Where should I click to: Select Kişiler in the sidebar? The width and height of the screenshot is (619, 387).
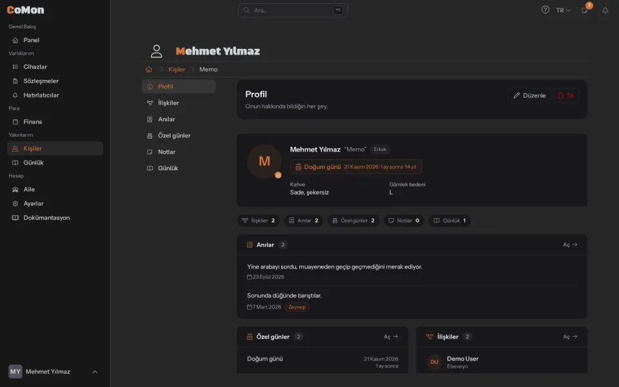pyautogui.click(x=55, y=148)
